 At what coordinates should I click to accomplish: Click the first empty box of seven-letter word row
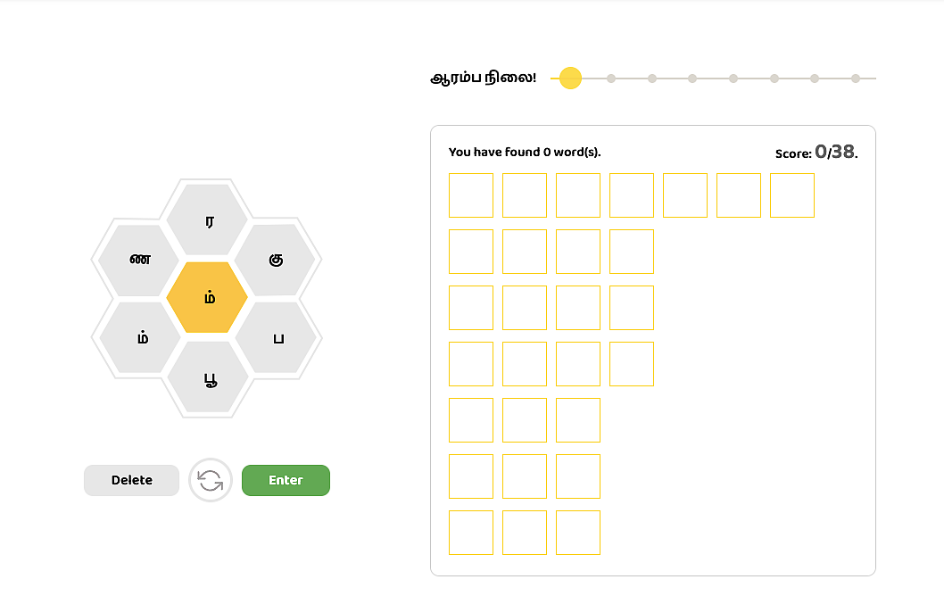click(471, 195)
